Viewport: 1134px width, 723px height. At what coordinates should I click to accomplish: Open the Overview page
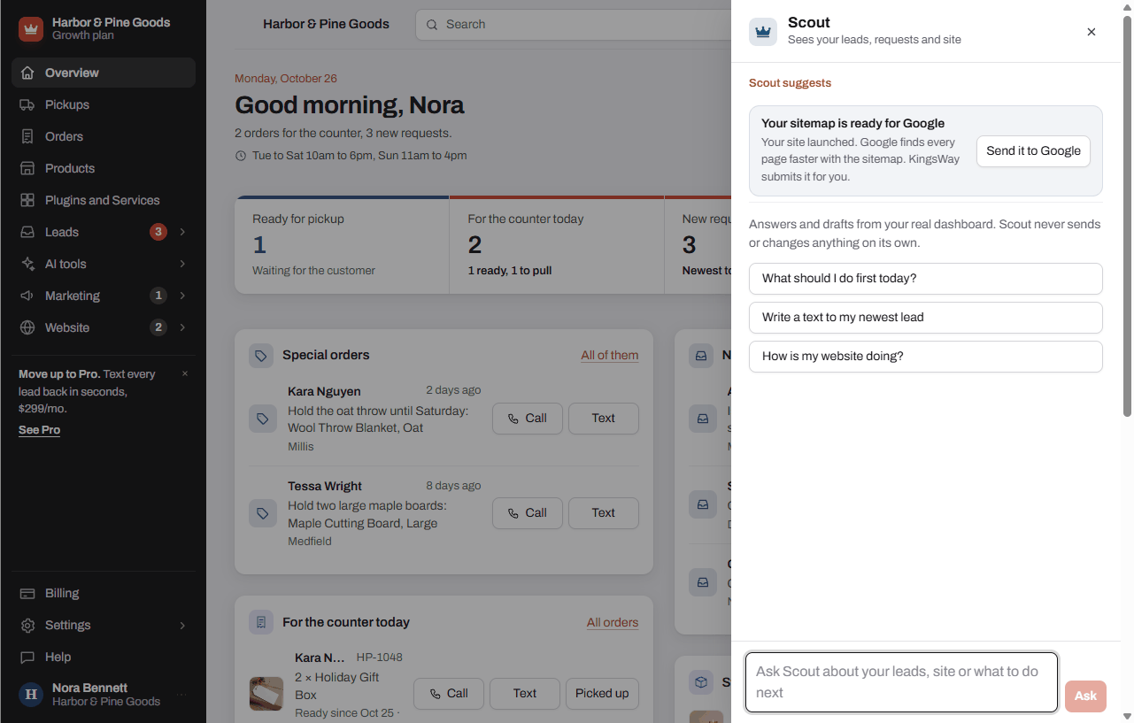click(104, 73)
